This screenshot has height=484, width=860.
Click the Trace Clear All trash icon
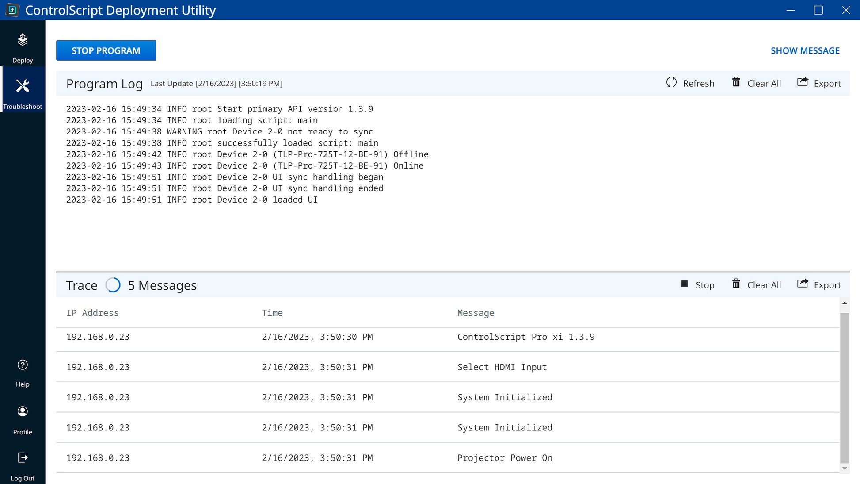pos(736,284)
